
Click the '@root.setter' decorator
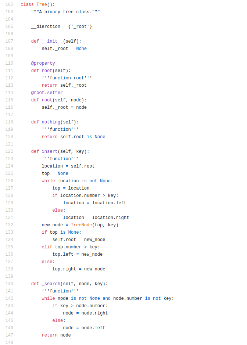[47, 93]
